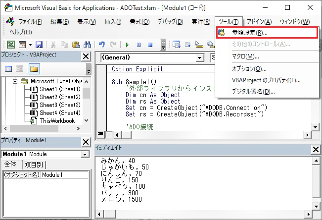Click Full Module View button below code pane
The width and height of the screenshot is (322, 220).
tap(109, 135)
